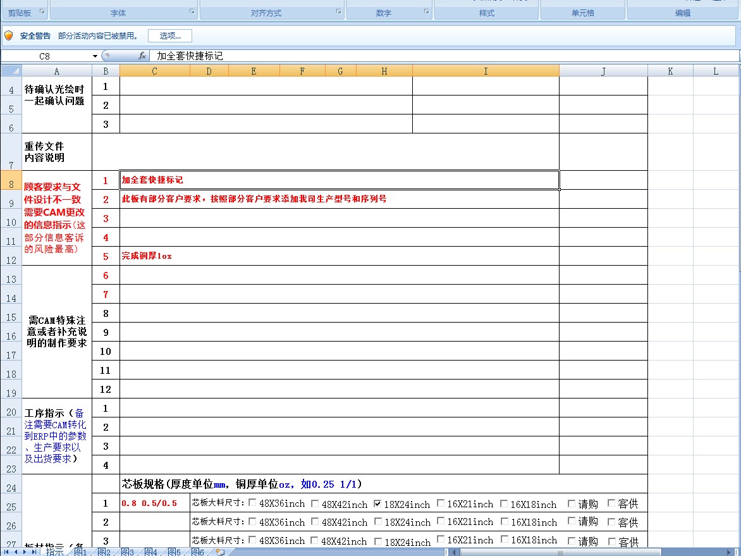Click the horizontal scrollbar thumb
The height and width of the screenshot is (556, 741).
(x=560, y=552)
